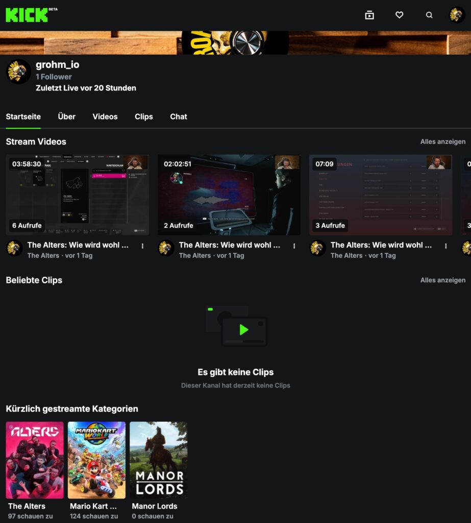
Task: Click the small avatar under the 03:58:30 video
Action: (x=14, y=248)
